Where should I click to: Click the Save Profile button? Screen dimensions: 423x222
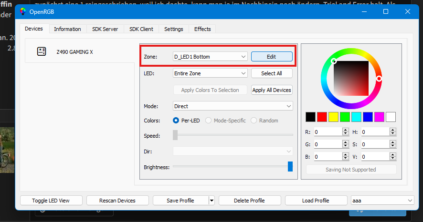(x=180, y=201)
